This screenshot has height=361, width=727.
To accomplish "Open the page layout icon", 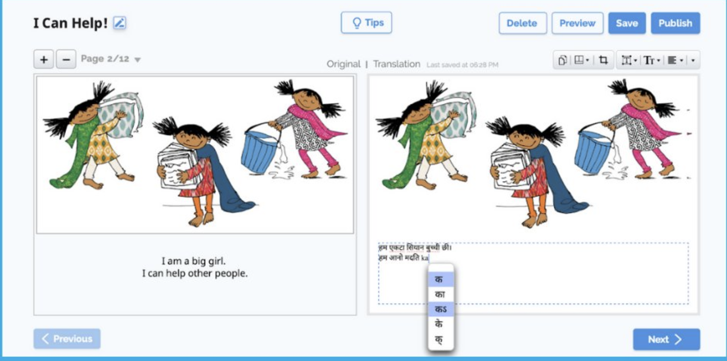I will 581,60.
